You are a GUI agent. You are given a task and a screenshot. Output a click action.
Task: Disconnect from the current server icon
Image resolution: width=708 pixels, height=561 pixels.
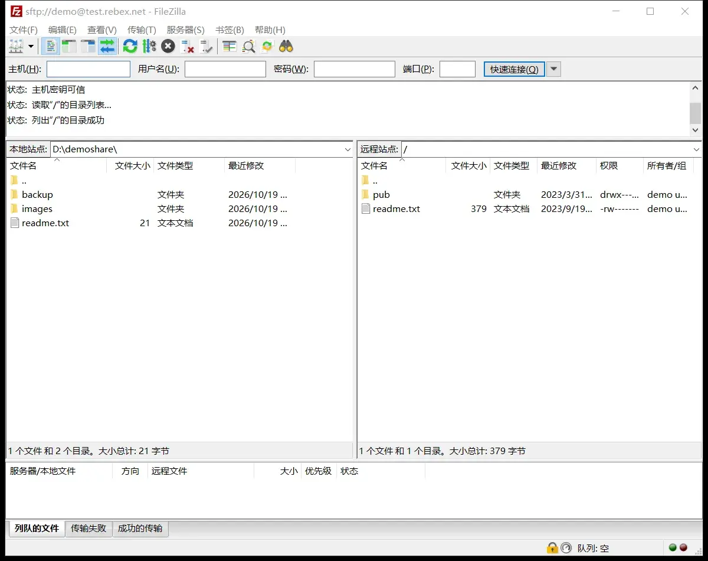[x=187, y=46]
